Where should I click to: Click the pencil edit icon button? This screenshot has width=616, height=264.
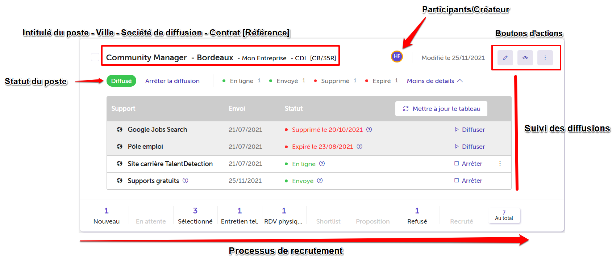coord(505,58)
